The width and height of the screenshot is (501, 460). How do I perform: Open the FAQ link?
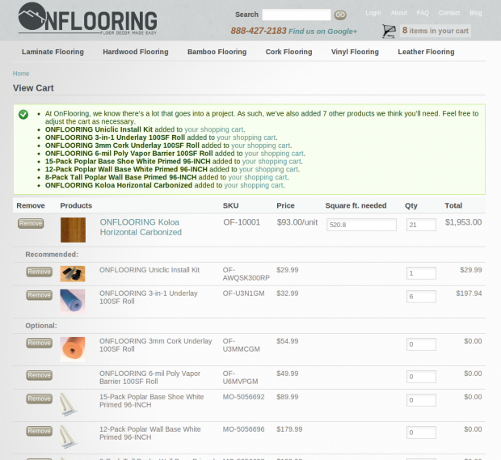click(x=423, y=13)
